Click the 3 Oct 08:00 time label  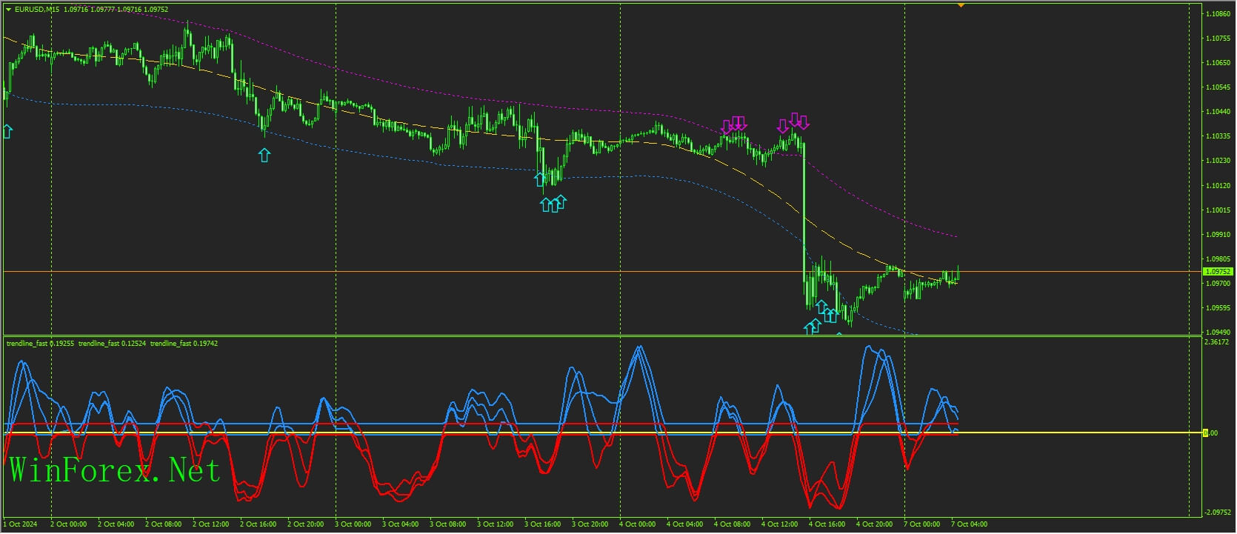pos(447,524)
